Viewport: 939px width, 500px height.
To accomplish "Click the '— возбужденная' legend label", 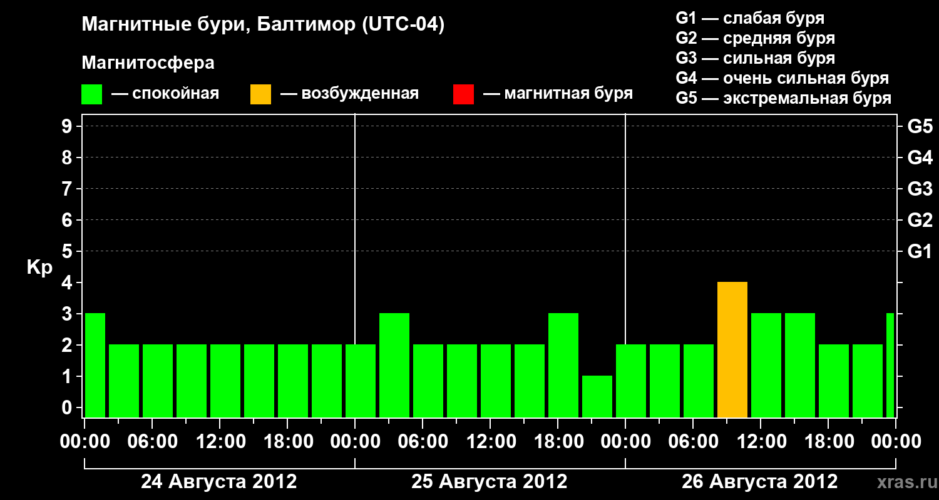I will coord(349,94).
